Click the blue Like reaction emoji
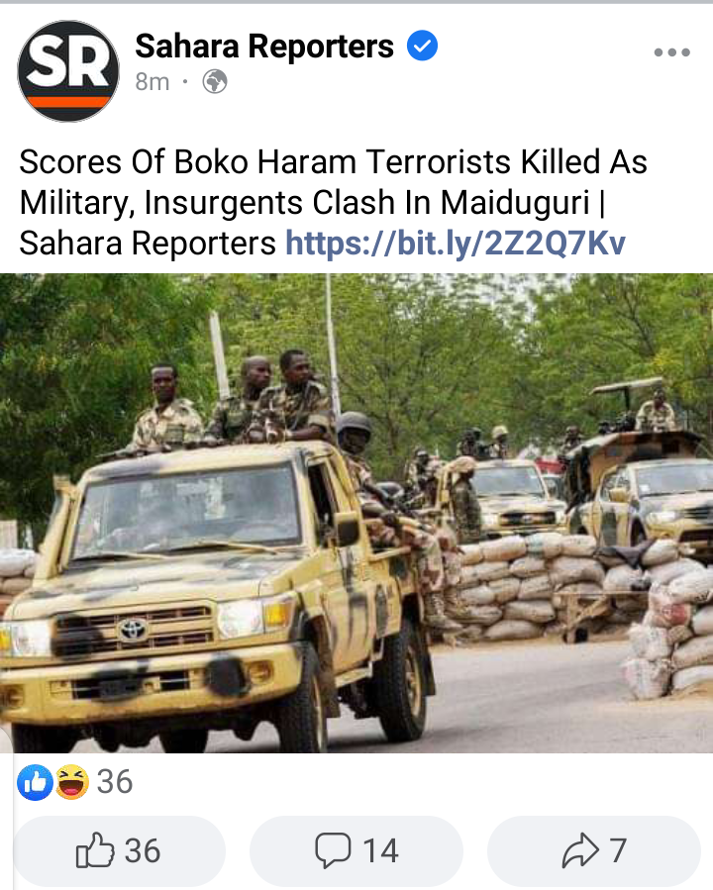 pos(35,782)
